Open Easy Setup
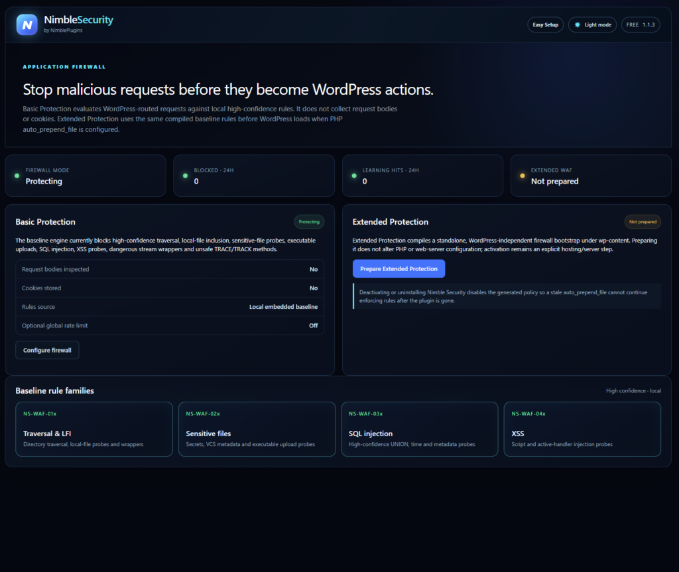 coord(545,25)
